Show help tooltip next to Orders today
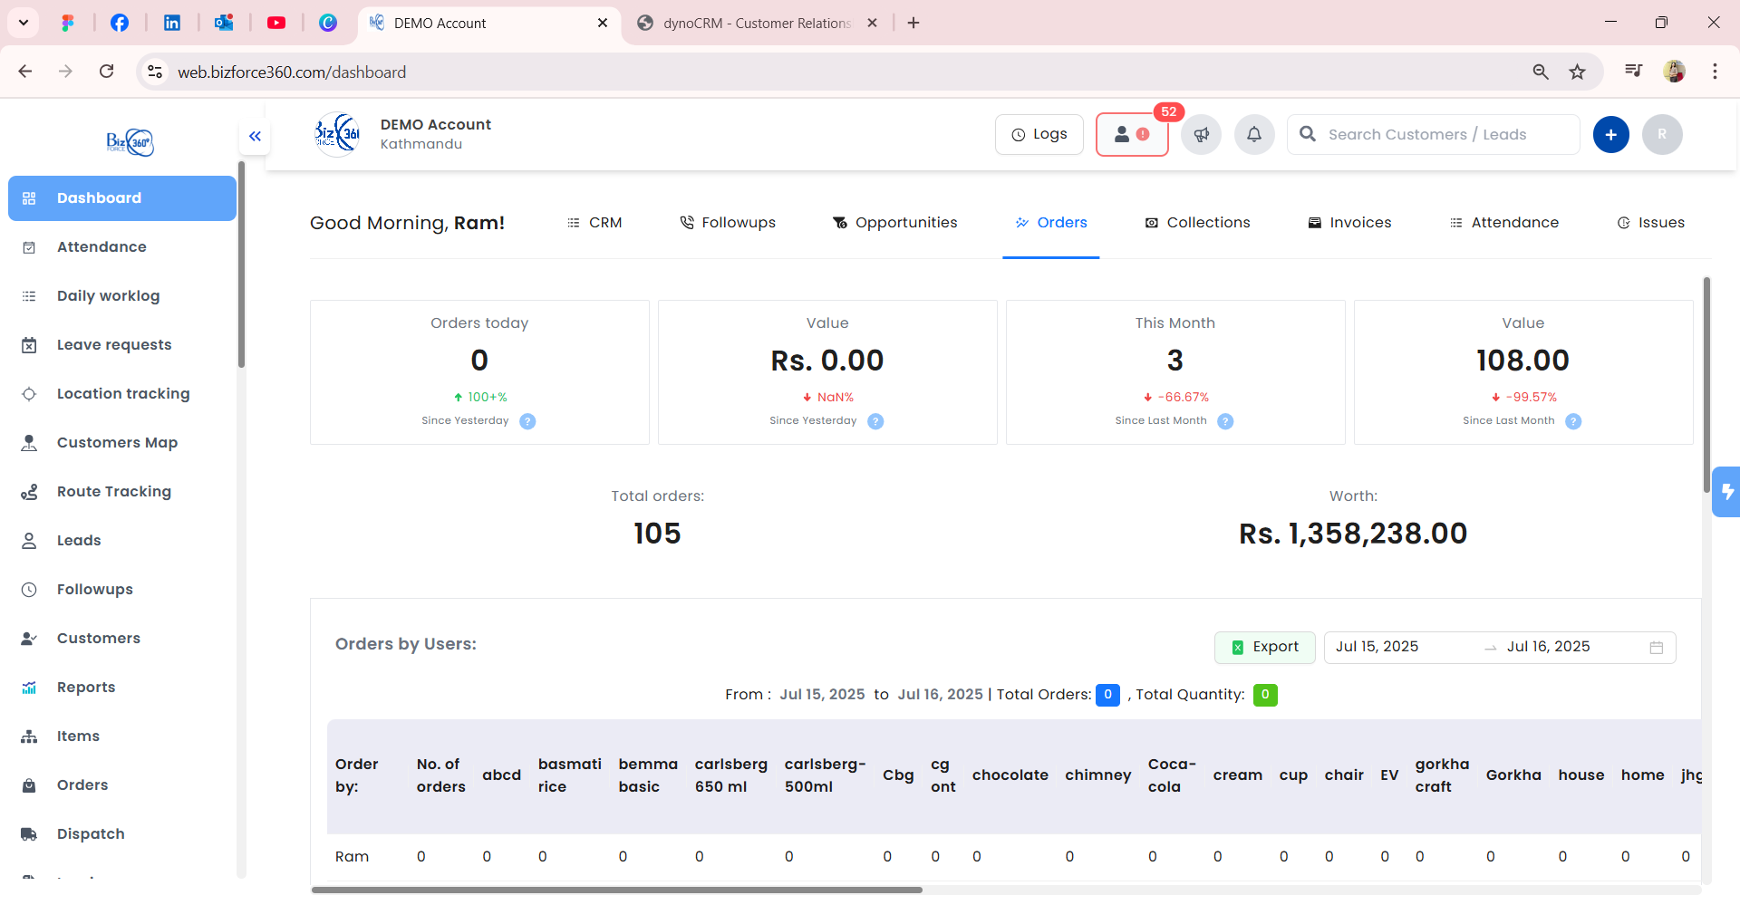 click(528, 420)
